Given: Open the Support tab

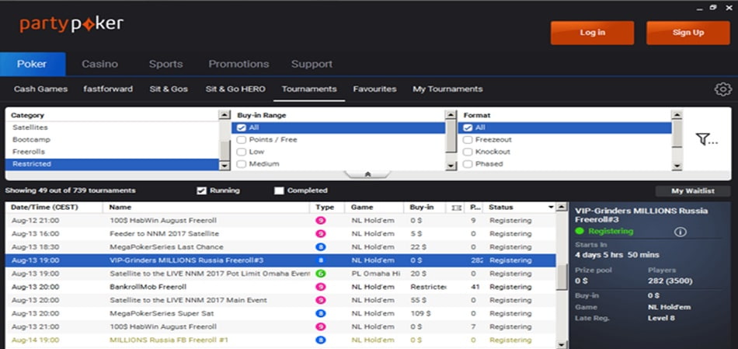Looking at the screenshot, I should point(312,64).
